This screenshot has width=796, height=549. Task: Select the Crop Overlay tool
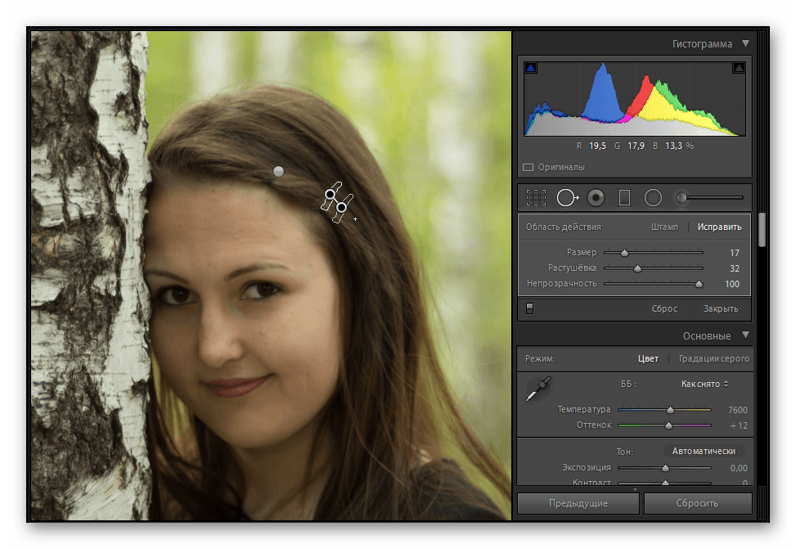[536, 197]
